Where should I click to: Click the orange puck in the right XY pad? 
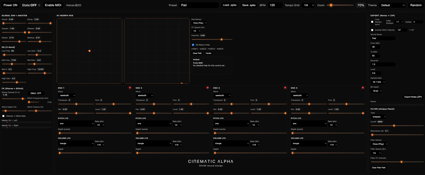click(182, 83)
